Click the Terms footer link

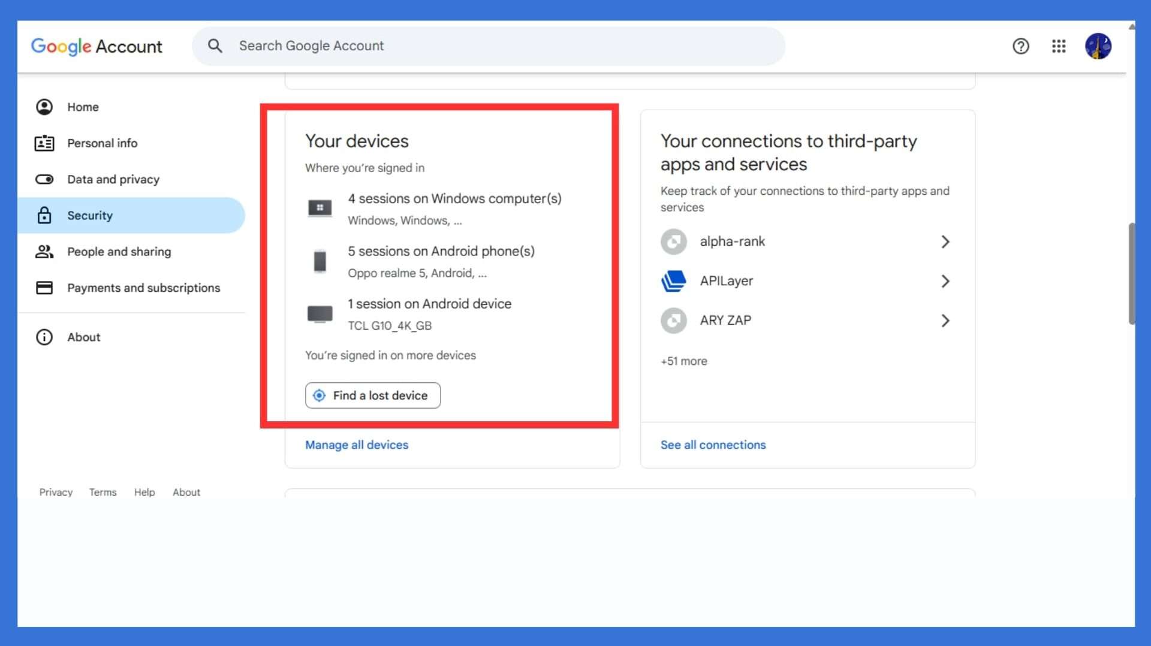(x=103, y=492)
